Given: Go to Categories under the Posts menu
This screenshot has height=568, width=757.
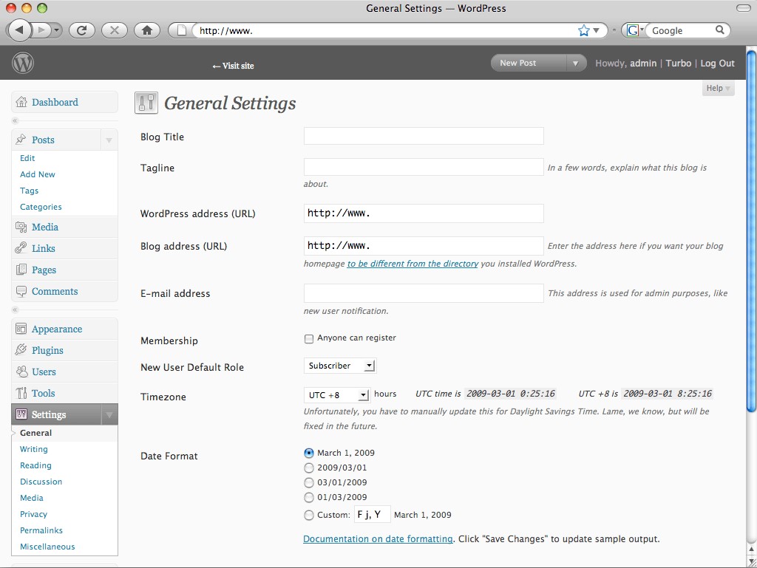Looking at the screenshot, I should point(41,207).
